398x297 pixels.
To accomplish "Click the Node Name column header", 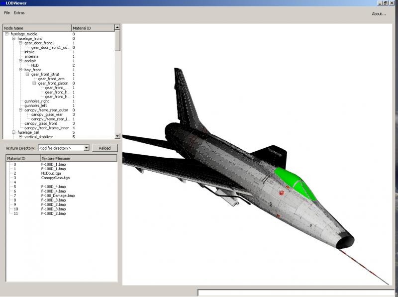I will [37, 28].
